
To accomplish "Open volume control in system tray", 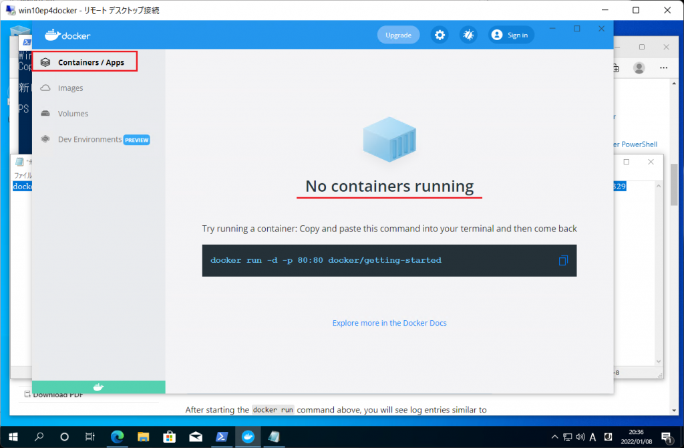I will click(x=580, y=437).
